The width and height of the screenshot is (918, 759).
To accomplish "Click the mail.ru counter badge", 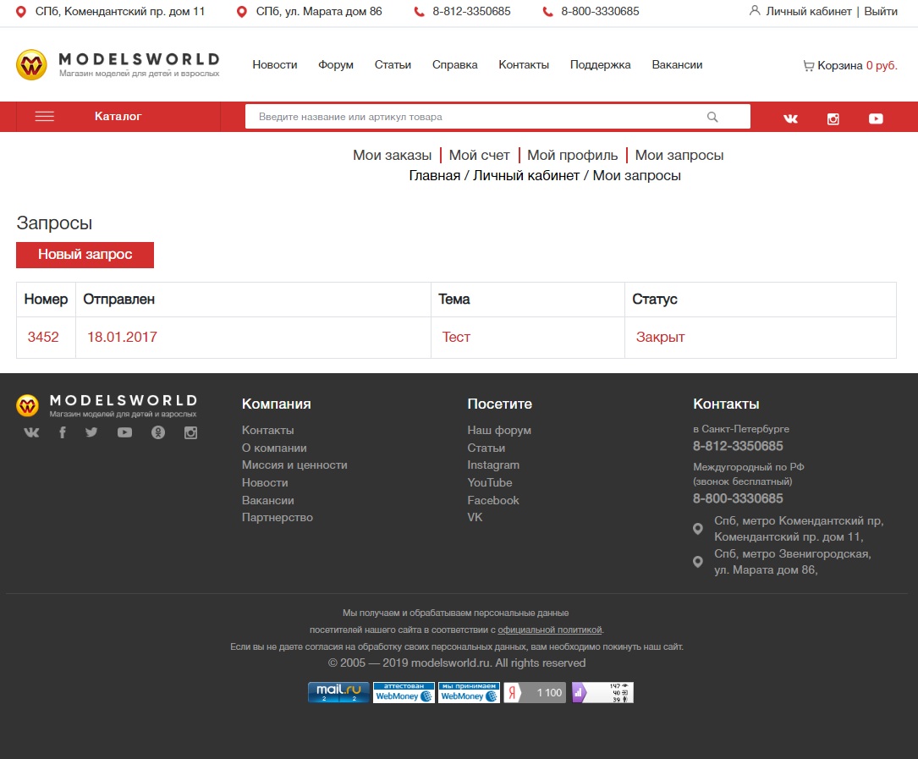I will click(x=338, y=692).
